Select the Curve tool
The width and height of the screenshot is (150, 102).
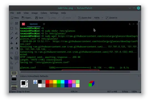pos(17,63)
